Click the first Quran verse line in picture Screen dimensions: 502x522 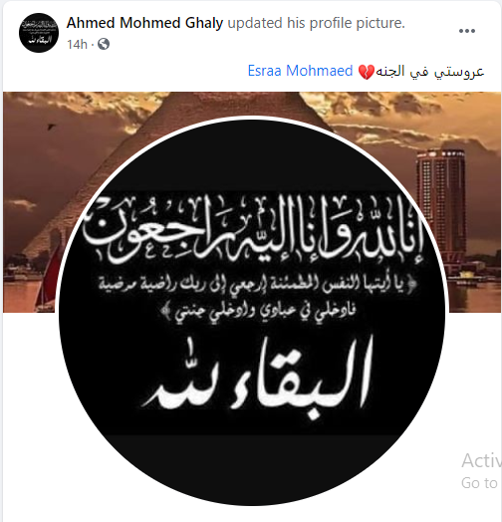[256, 283]
